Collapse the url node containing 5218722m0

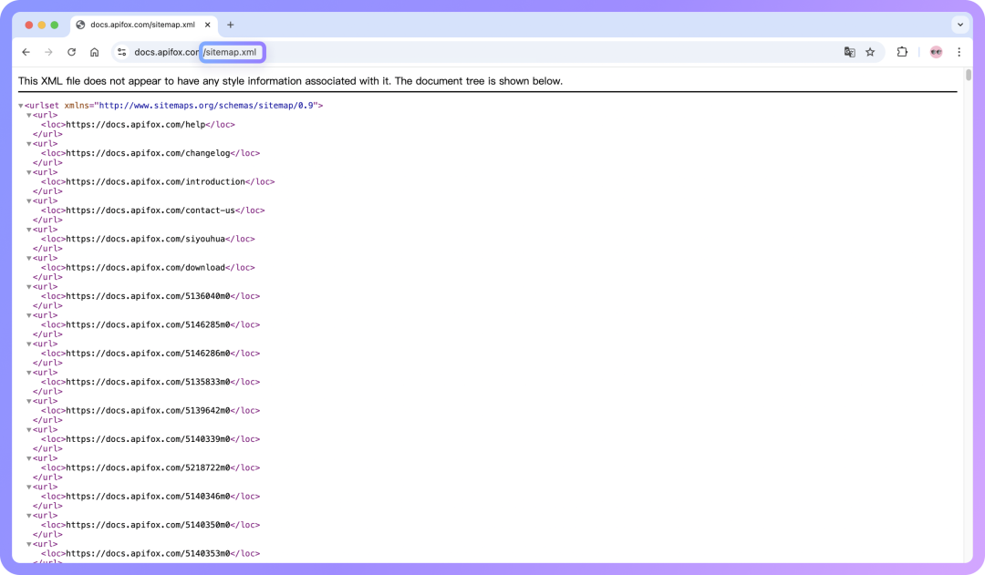[29, 458]
